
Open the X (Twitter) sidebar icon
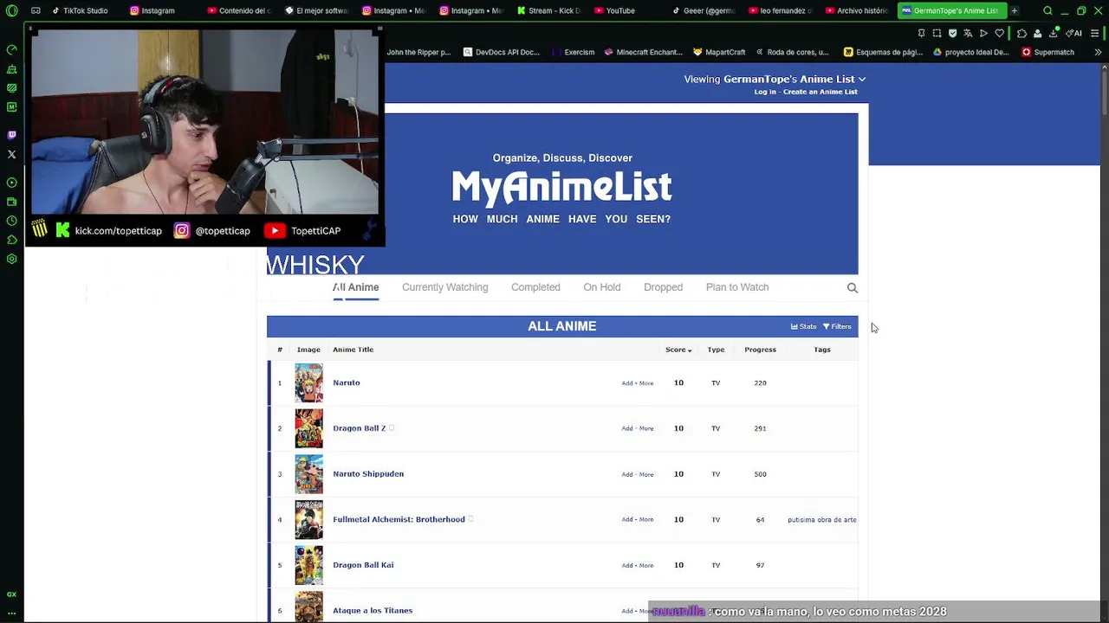click(x=11, y=154)
